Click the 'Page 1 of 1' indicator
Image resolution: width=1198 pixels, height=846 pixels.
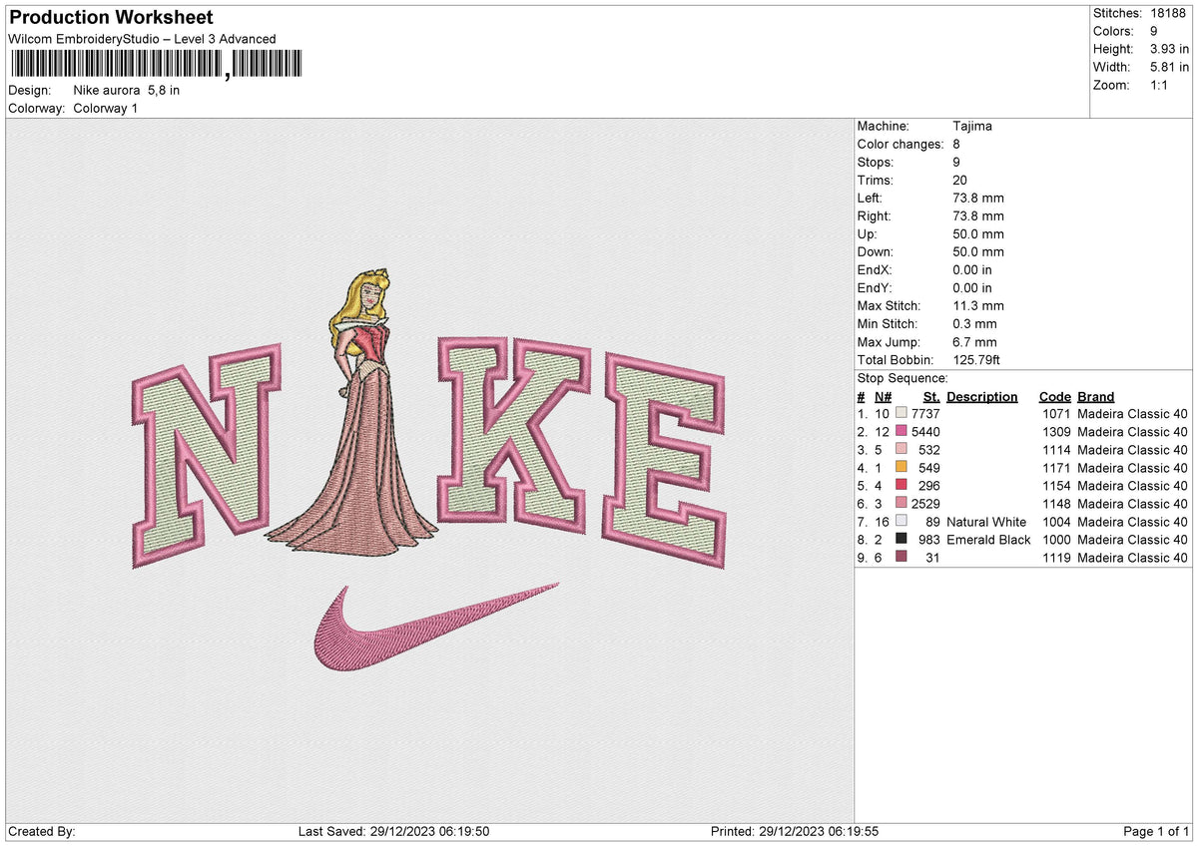[1156, 831]
